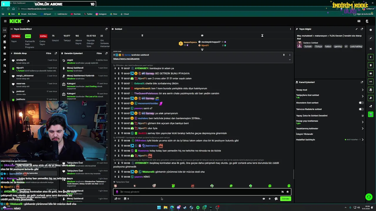Viewport: 376px width, 211px height.
Task: Toggle Yalnızca ifadelerle sohbet switch
Action: (361, 109)
